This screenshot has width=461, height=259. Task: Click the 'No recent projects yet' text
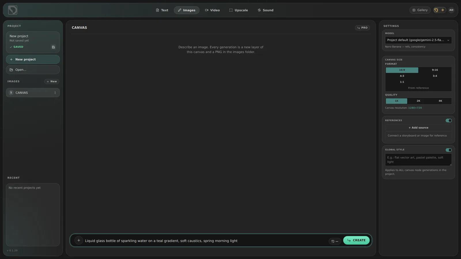[x=24, y=188]
